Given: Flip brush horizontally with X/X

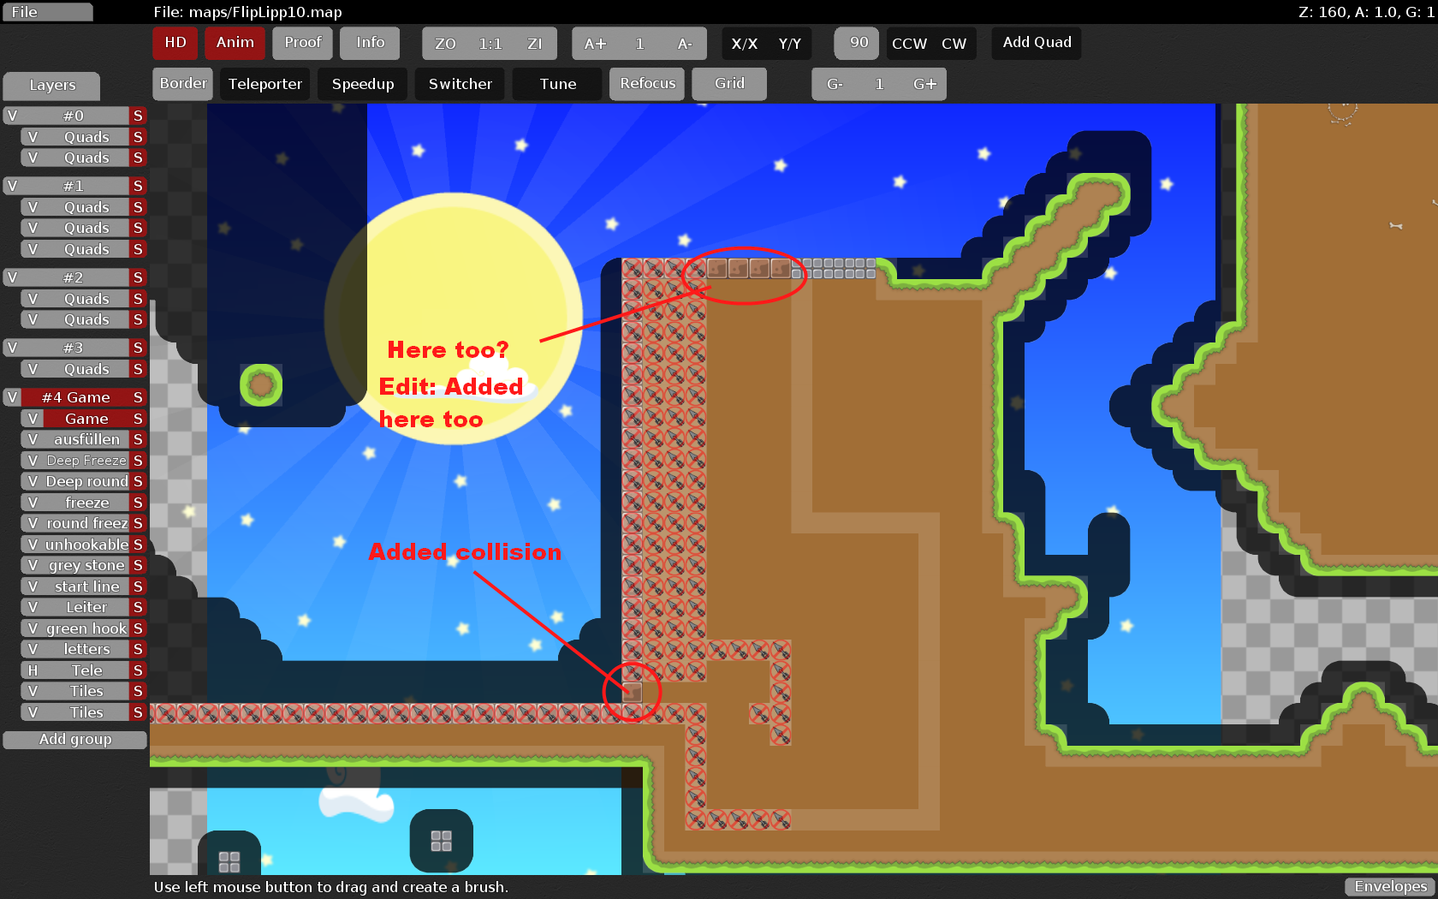Looking at the screenshot, I should pyautogui.click(x=744, y=44).
